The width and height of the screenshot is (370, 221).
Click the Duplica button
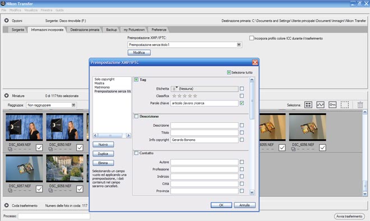pyautogui.click(x=103, y=154)
